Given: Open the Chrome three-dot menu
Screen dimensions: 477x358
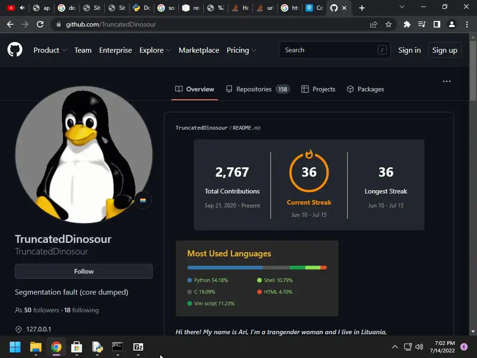Looking at the screenshot, I should click(467, 24).
